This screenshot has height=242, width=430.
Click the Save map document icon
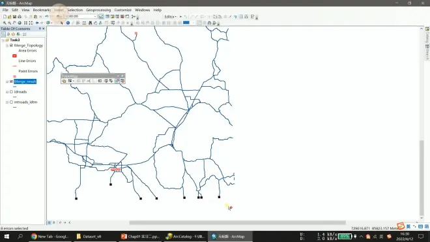[x=14, y=17]
